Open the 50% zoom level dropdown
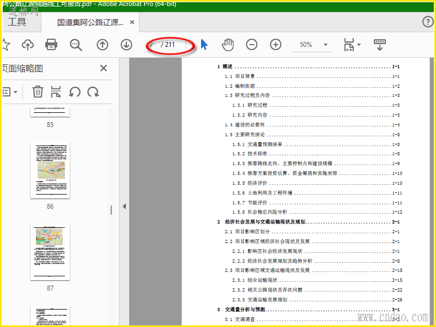 (x=312, y=45)
